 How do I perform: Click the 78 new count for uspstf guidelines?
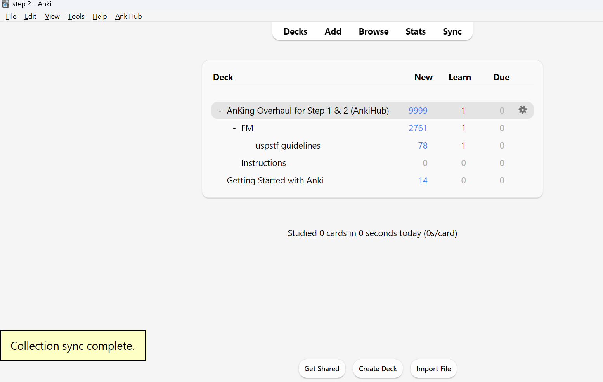point(423,145)
